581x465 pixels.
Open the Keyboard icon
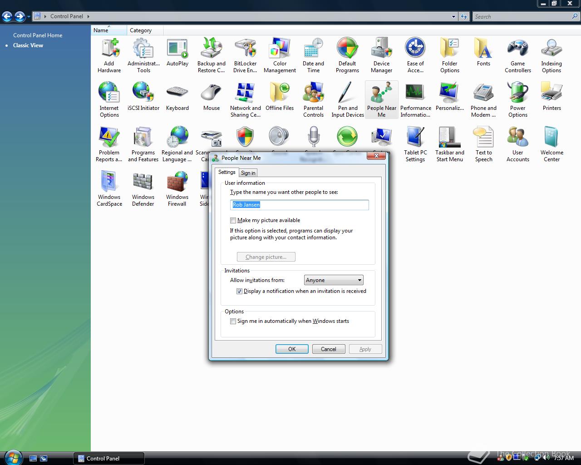point(177,97)
